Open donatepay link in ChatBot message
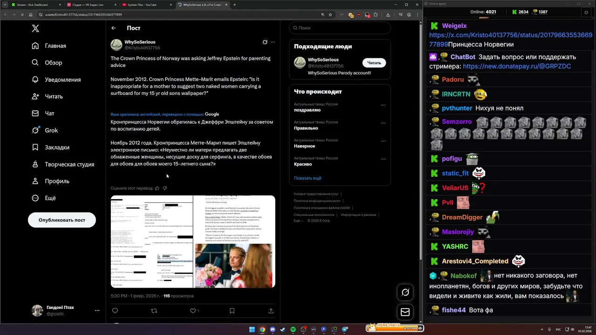 point(517,66)
